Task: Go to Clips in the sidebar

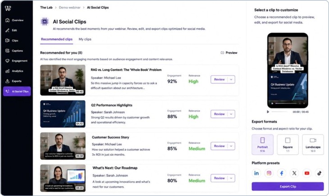Action: click(x=12, y=41)
